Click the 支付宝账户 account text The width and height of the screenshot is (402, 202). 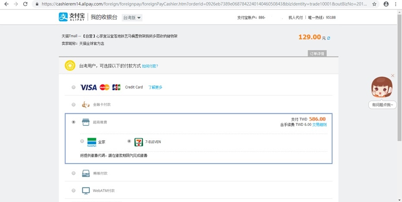pyautogui.click(x=251, y=18)
